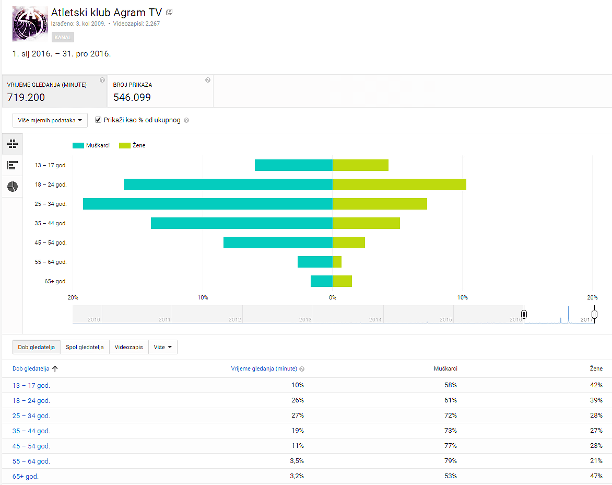The height and width of the screenshot is (485, 612).
Task: Click help icon in watch time column header
Action: 302,369
